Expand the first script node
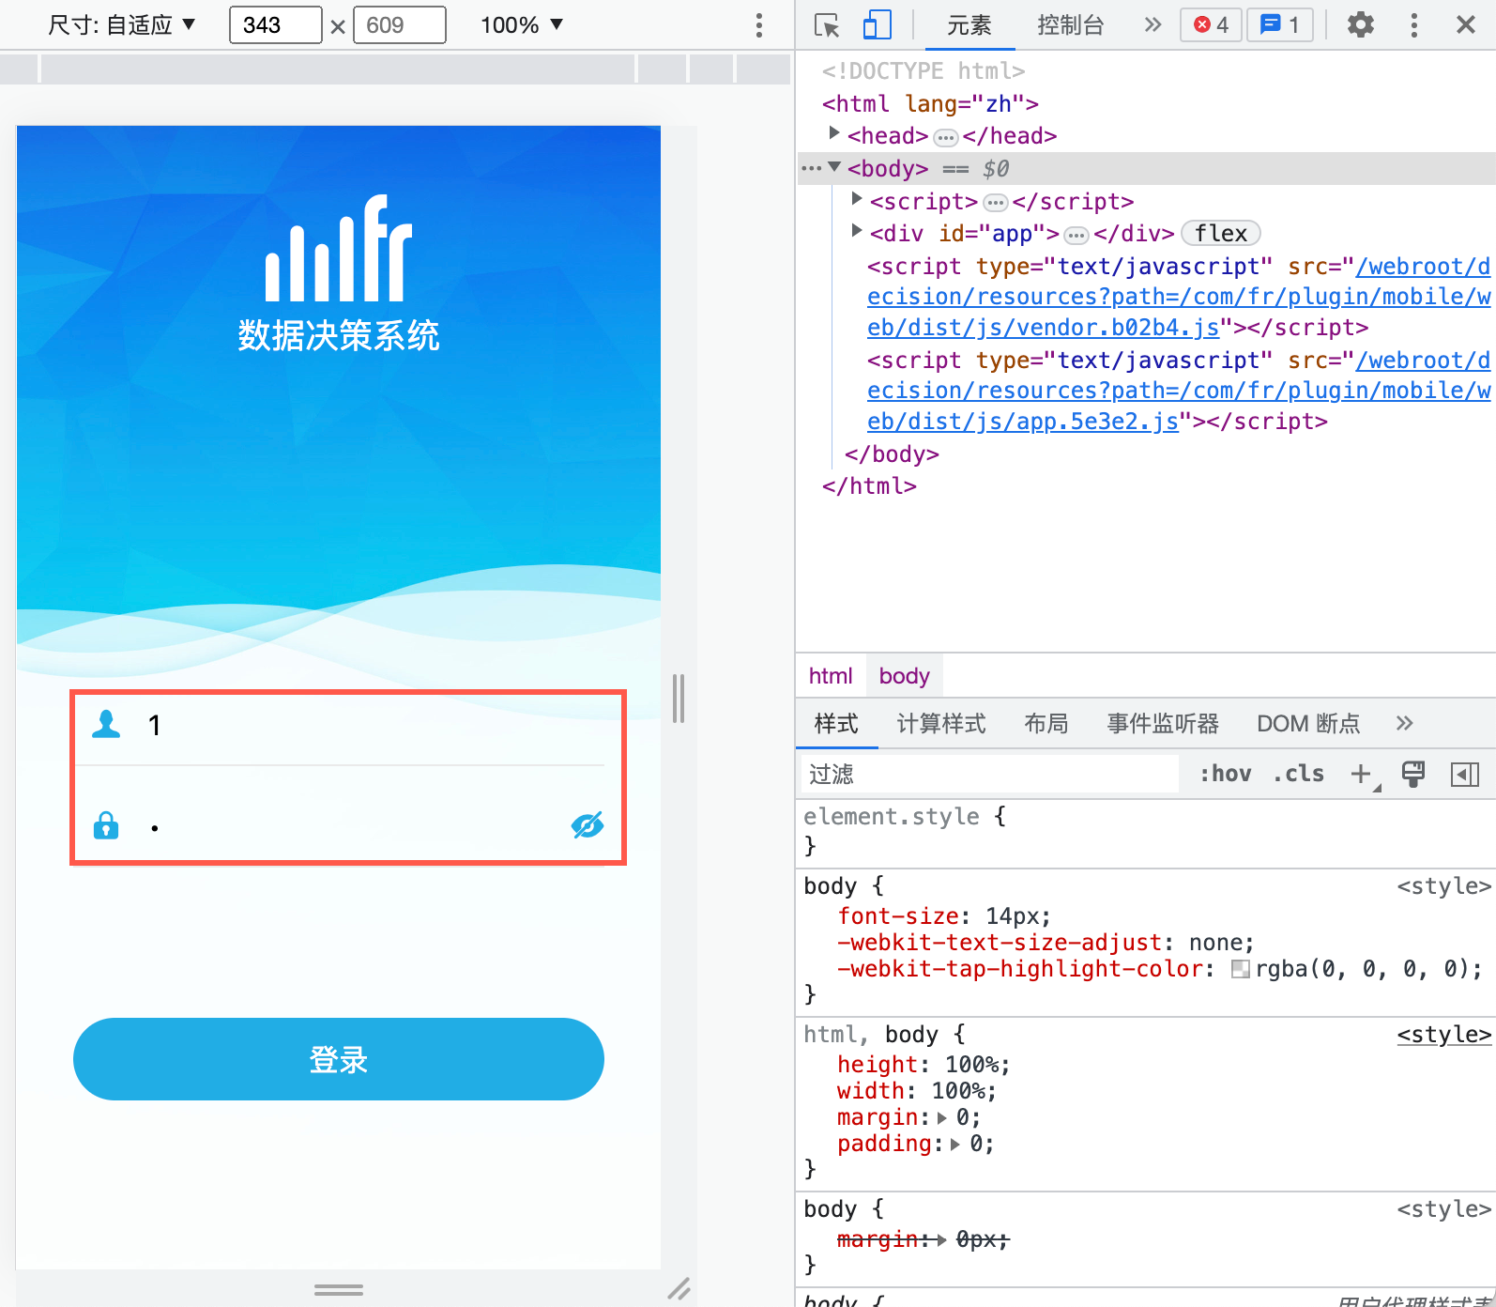Viewport: 1496px width, 1307px height. pos(856,199)
